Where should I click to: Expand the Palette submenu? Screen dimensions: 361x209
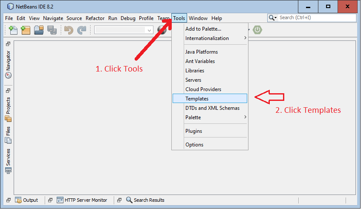point(210,117)
